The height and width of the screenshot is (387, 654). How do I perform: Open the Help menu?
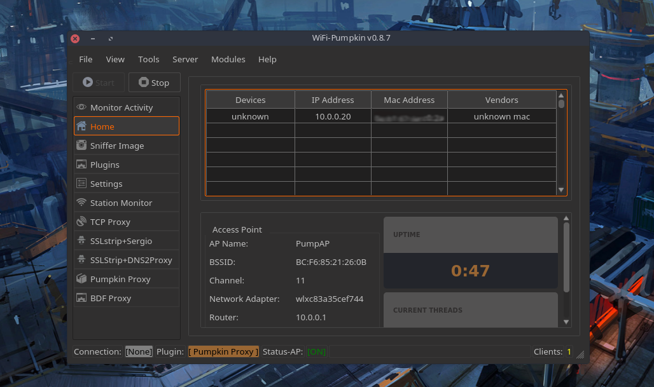coord(267,60)
